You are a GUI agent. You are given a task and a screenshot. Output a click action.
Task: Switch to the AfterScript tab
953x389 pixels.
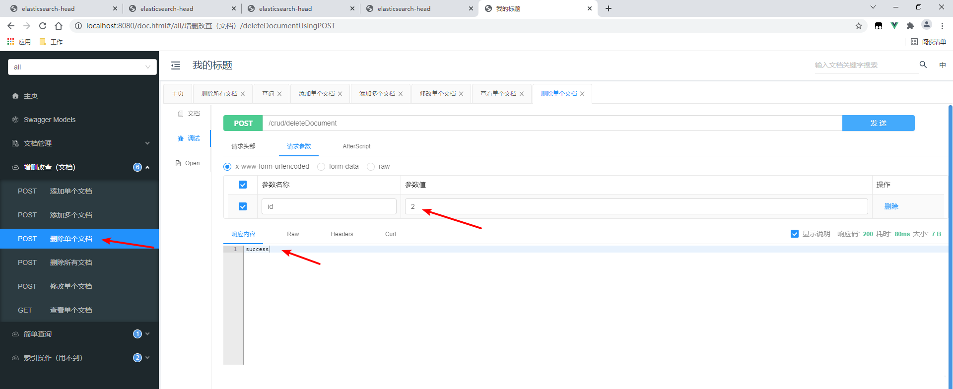click(356, 146)
